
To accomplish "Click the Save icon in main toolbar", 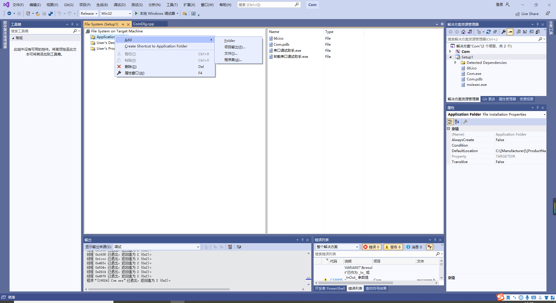I will (x=44, y=13).
